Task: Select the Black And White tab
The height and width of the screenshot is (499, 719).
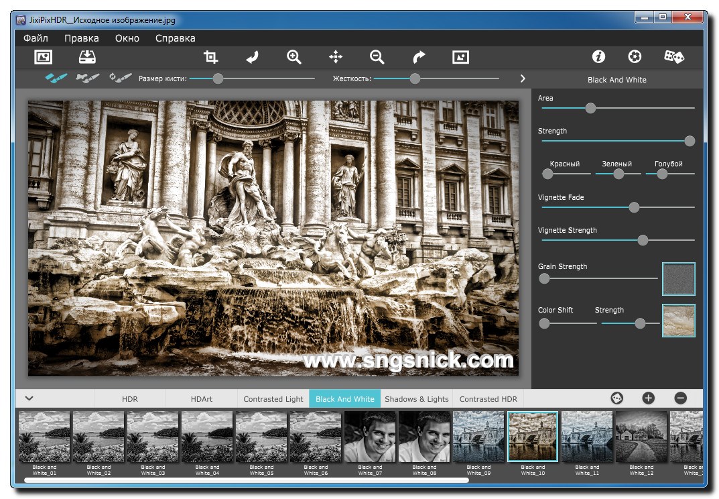Action: tap(345, 399)
